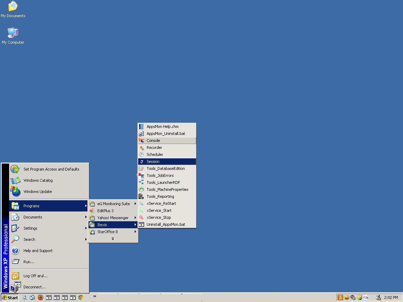Image resolution: width=403 pixels, height=302 pixels.
Task: Run Uninstall_AppsMon.bat text entry
Action: pyautogui.click(x=166, y=224)
